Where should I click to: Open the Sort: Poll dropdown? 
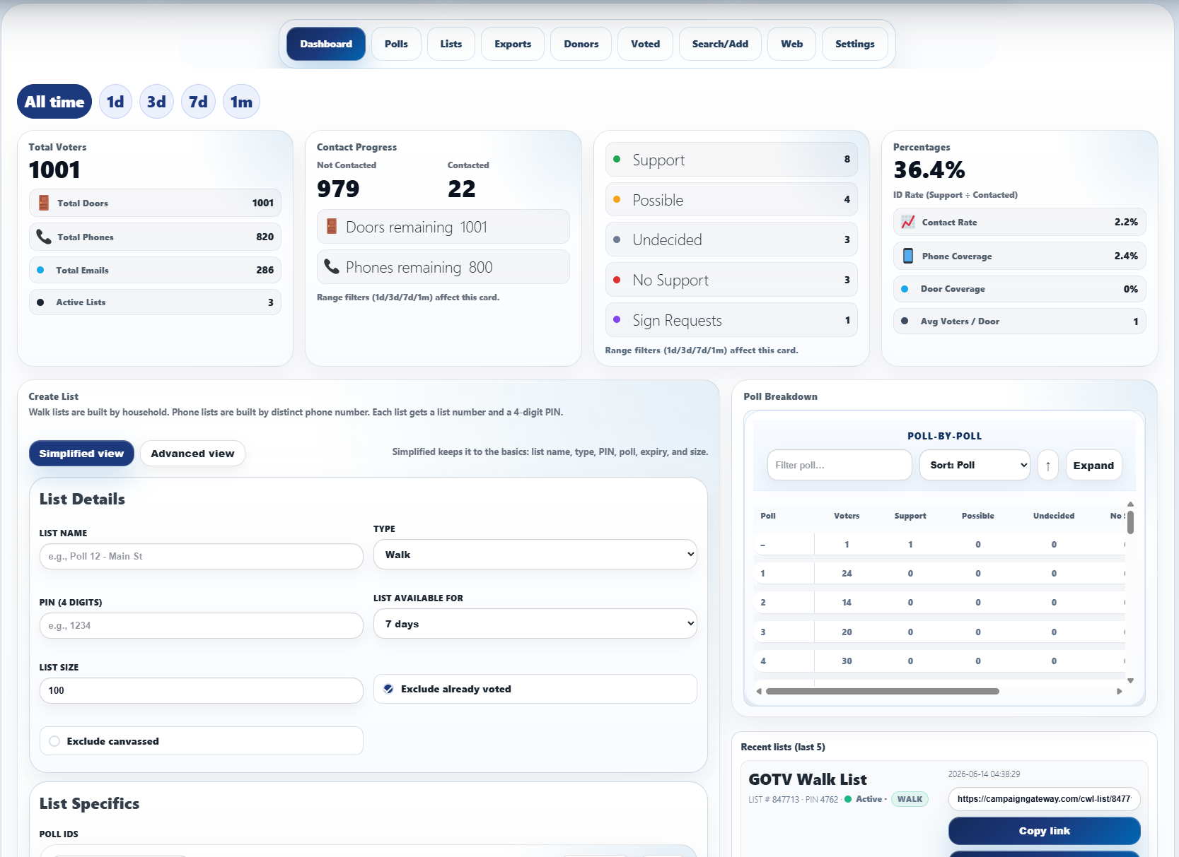pyautogui.click(x=975, y=465)
